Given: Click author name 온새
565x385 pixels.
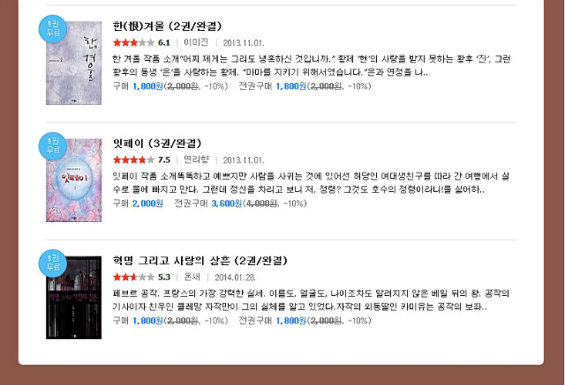Looking at the screenshot, I should pos(192,278).
